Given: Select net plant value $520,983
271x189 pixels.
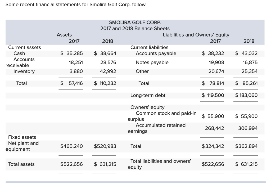Looking at the screenshot, I should click(x=105, y=146).
